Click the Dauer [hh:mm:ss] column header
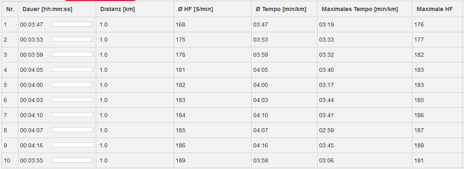Screen dimensions: 464x169 tap(47, 9)
